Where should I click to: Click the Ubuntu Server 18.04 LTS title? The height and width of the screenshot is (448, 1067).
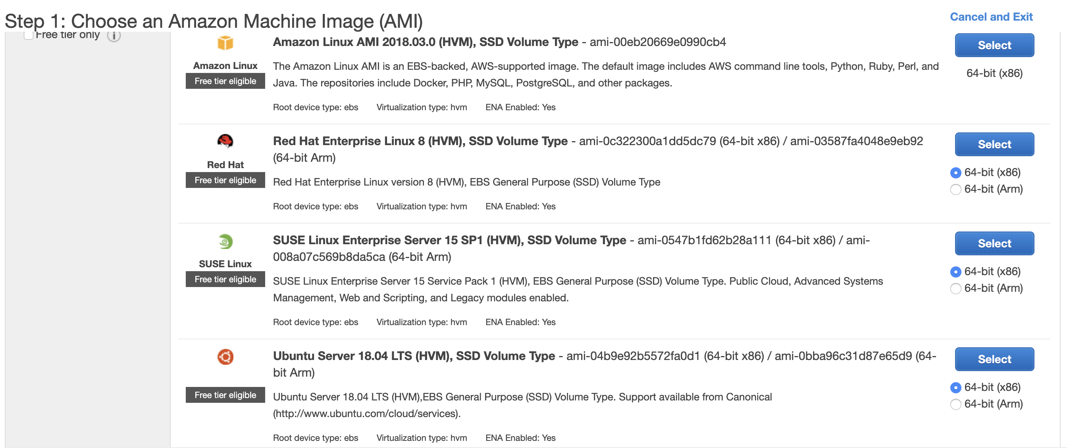point(414,356)
